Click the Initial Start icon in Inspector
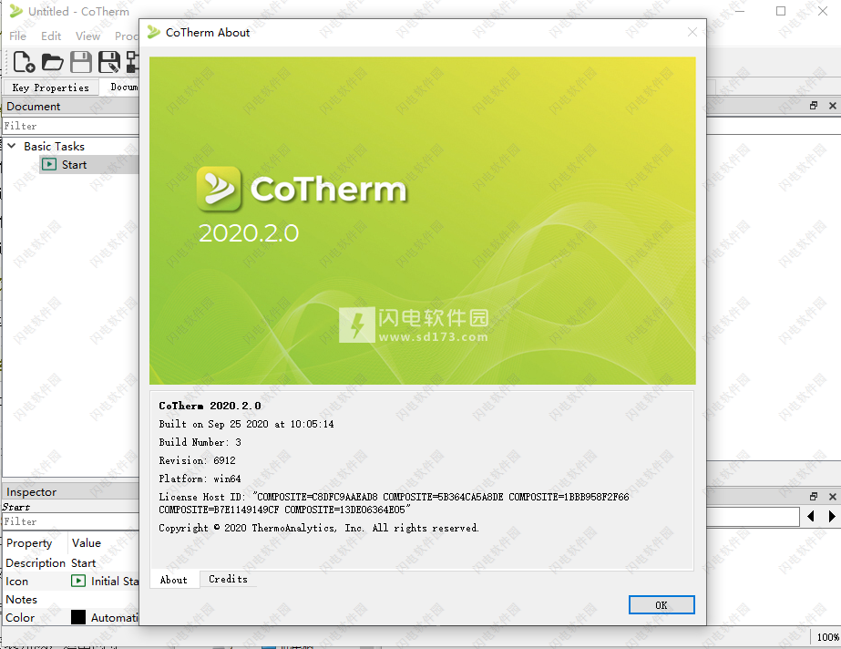The image size is (841, 649). pos(78,581)
